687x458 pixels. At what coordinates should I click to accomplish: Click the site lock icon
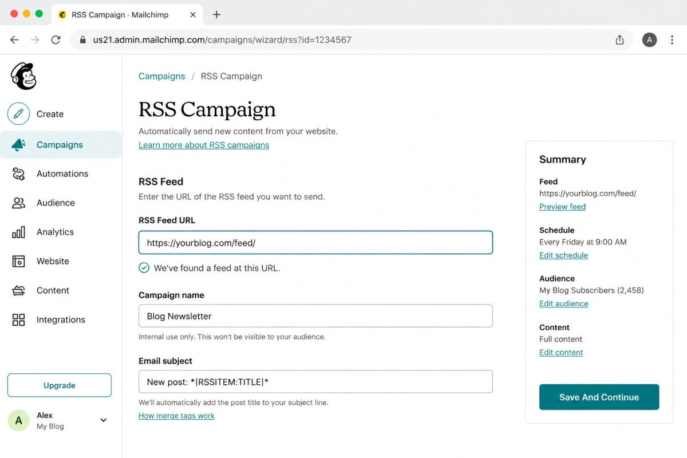coord(83,40)
